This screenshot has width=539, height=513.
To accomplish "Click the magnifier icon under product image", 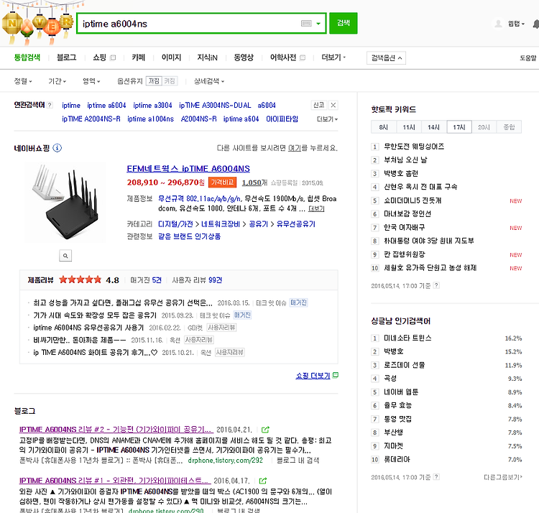I will (65, 256).
